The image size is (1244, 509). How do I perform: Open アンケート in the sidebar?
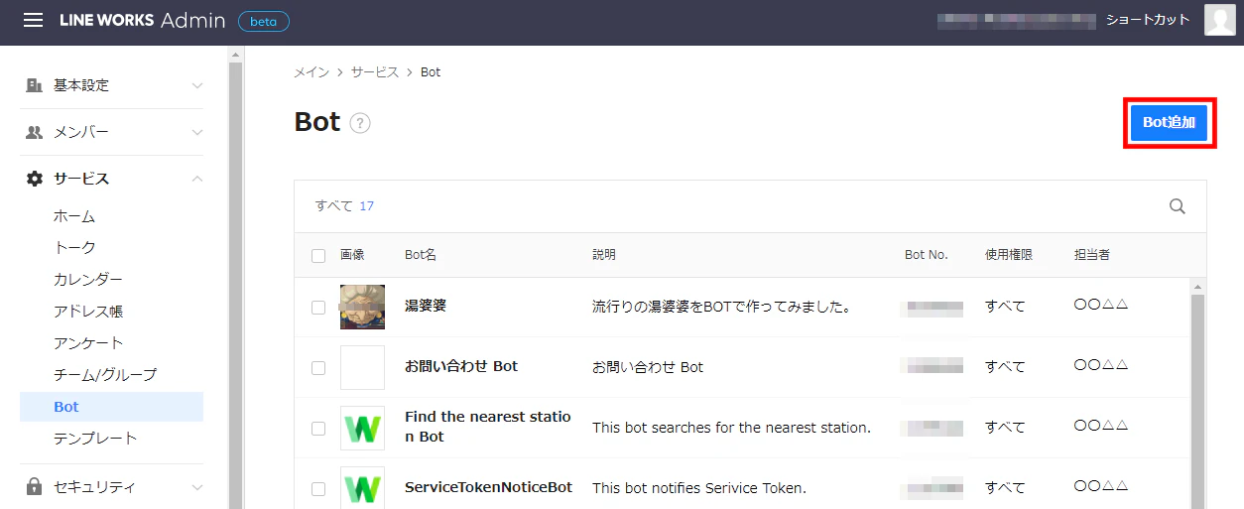pyautogui.click(x=88, y=343)
